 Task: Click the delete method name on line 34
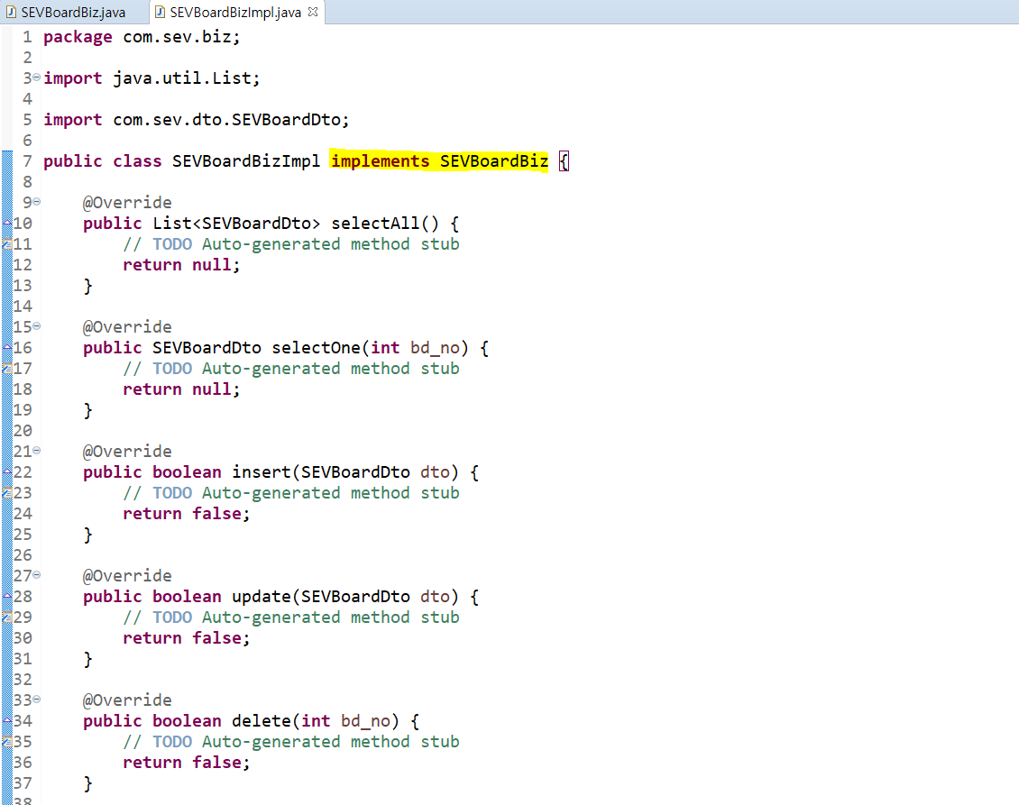pos(262,721)
